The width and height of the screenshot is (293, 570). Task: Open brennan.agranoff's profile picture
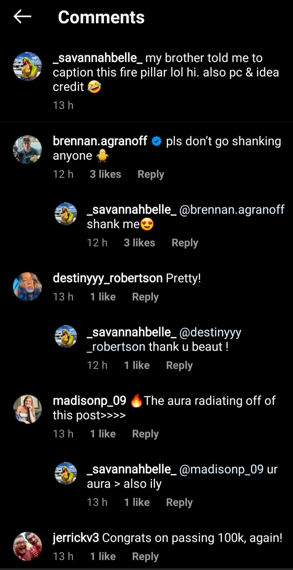coord(27,150)
